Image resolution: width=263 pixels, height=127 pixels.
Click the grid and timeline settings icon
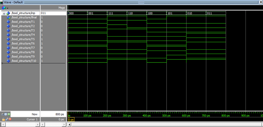[6, 114]
